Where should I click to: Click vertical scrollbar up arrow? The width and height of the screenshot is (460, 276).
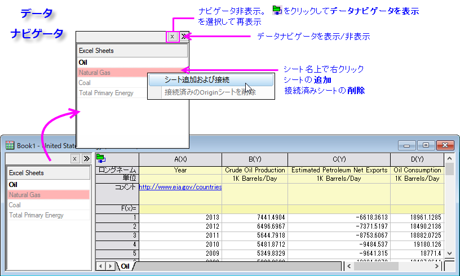click(x=449, y=158)
